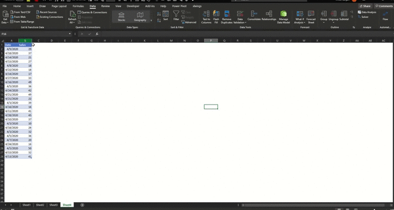Toggle the Filter funnel
The width and height of the screenshot is (394, 210).
click(x=176, y=16)
